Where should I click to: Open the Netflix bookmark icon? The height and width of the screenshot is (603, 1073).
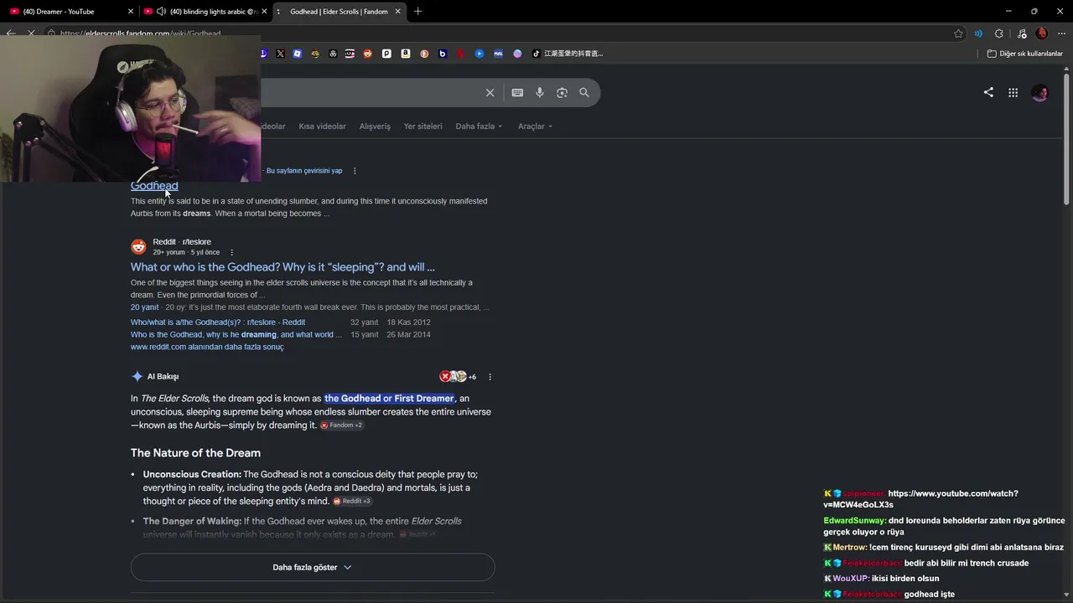point(461,54)
